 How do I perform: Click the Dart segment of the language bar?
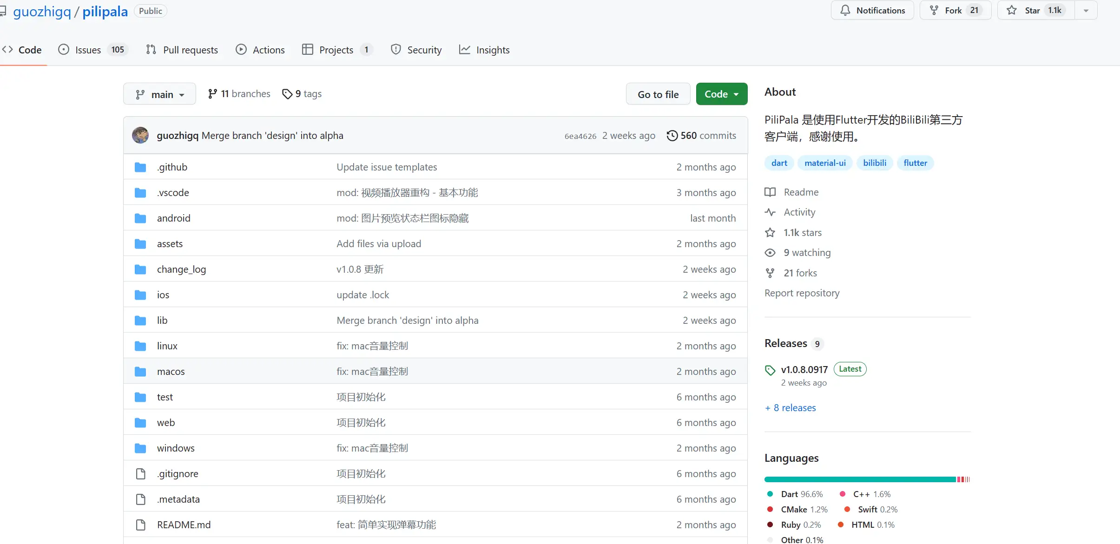pyautogui.click(x=860, y=479)
